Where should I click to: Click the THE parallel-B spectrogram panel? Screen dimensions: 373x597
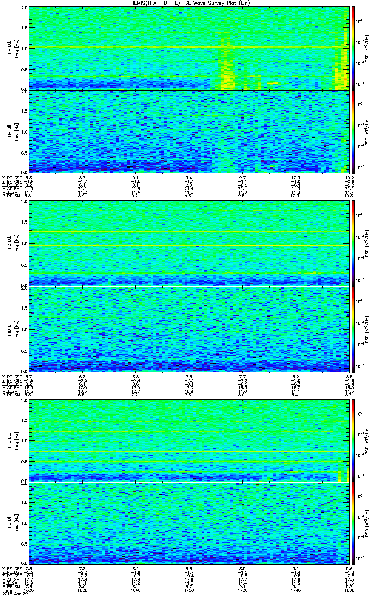[189, 523]
